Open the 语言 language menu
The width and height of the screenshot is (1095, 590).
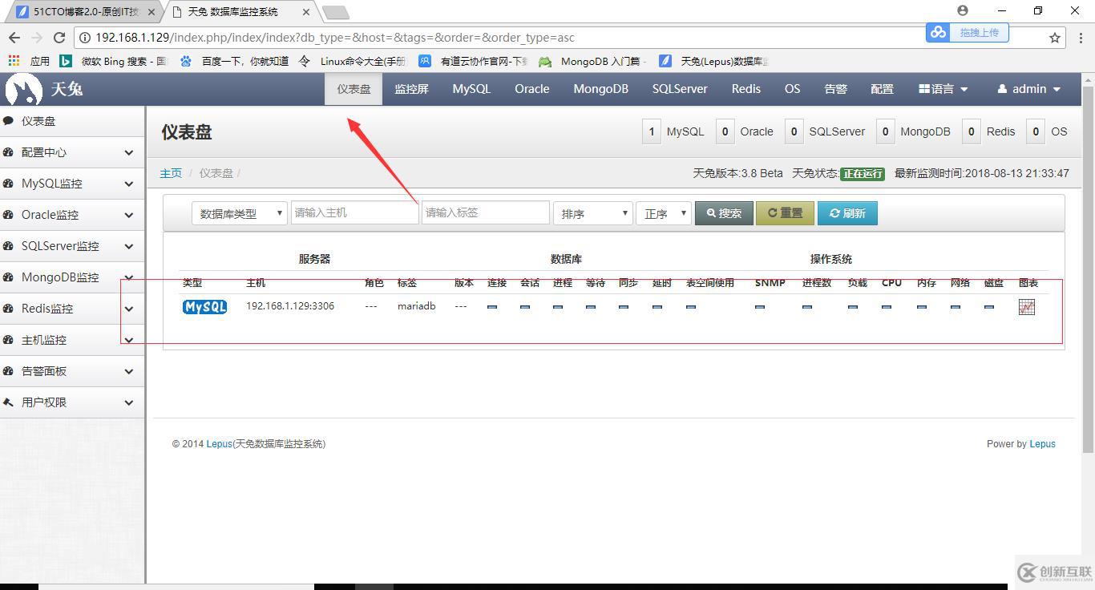pos(943,89)
